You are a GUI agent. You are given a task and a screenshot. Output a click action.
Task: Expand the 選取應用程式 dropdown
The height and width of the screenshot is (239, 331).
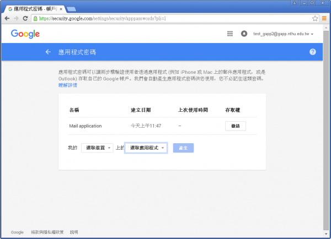tap(146, 148)
